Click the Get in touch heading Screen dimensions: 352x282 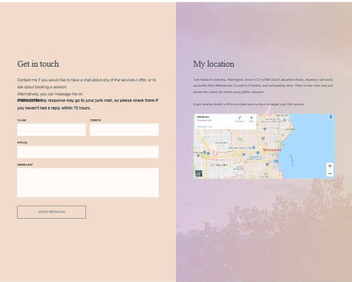click(x=38, y=64)
